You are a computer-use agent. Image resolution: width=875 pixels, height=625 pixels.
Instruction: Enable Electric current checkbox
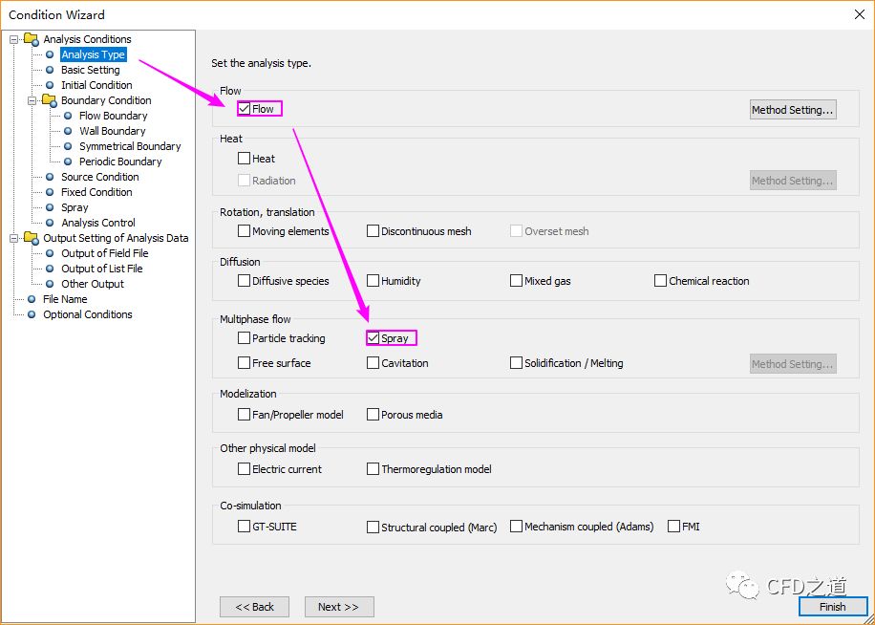pyautogui.click(x=244, y=469)
